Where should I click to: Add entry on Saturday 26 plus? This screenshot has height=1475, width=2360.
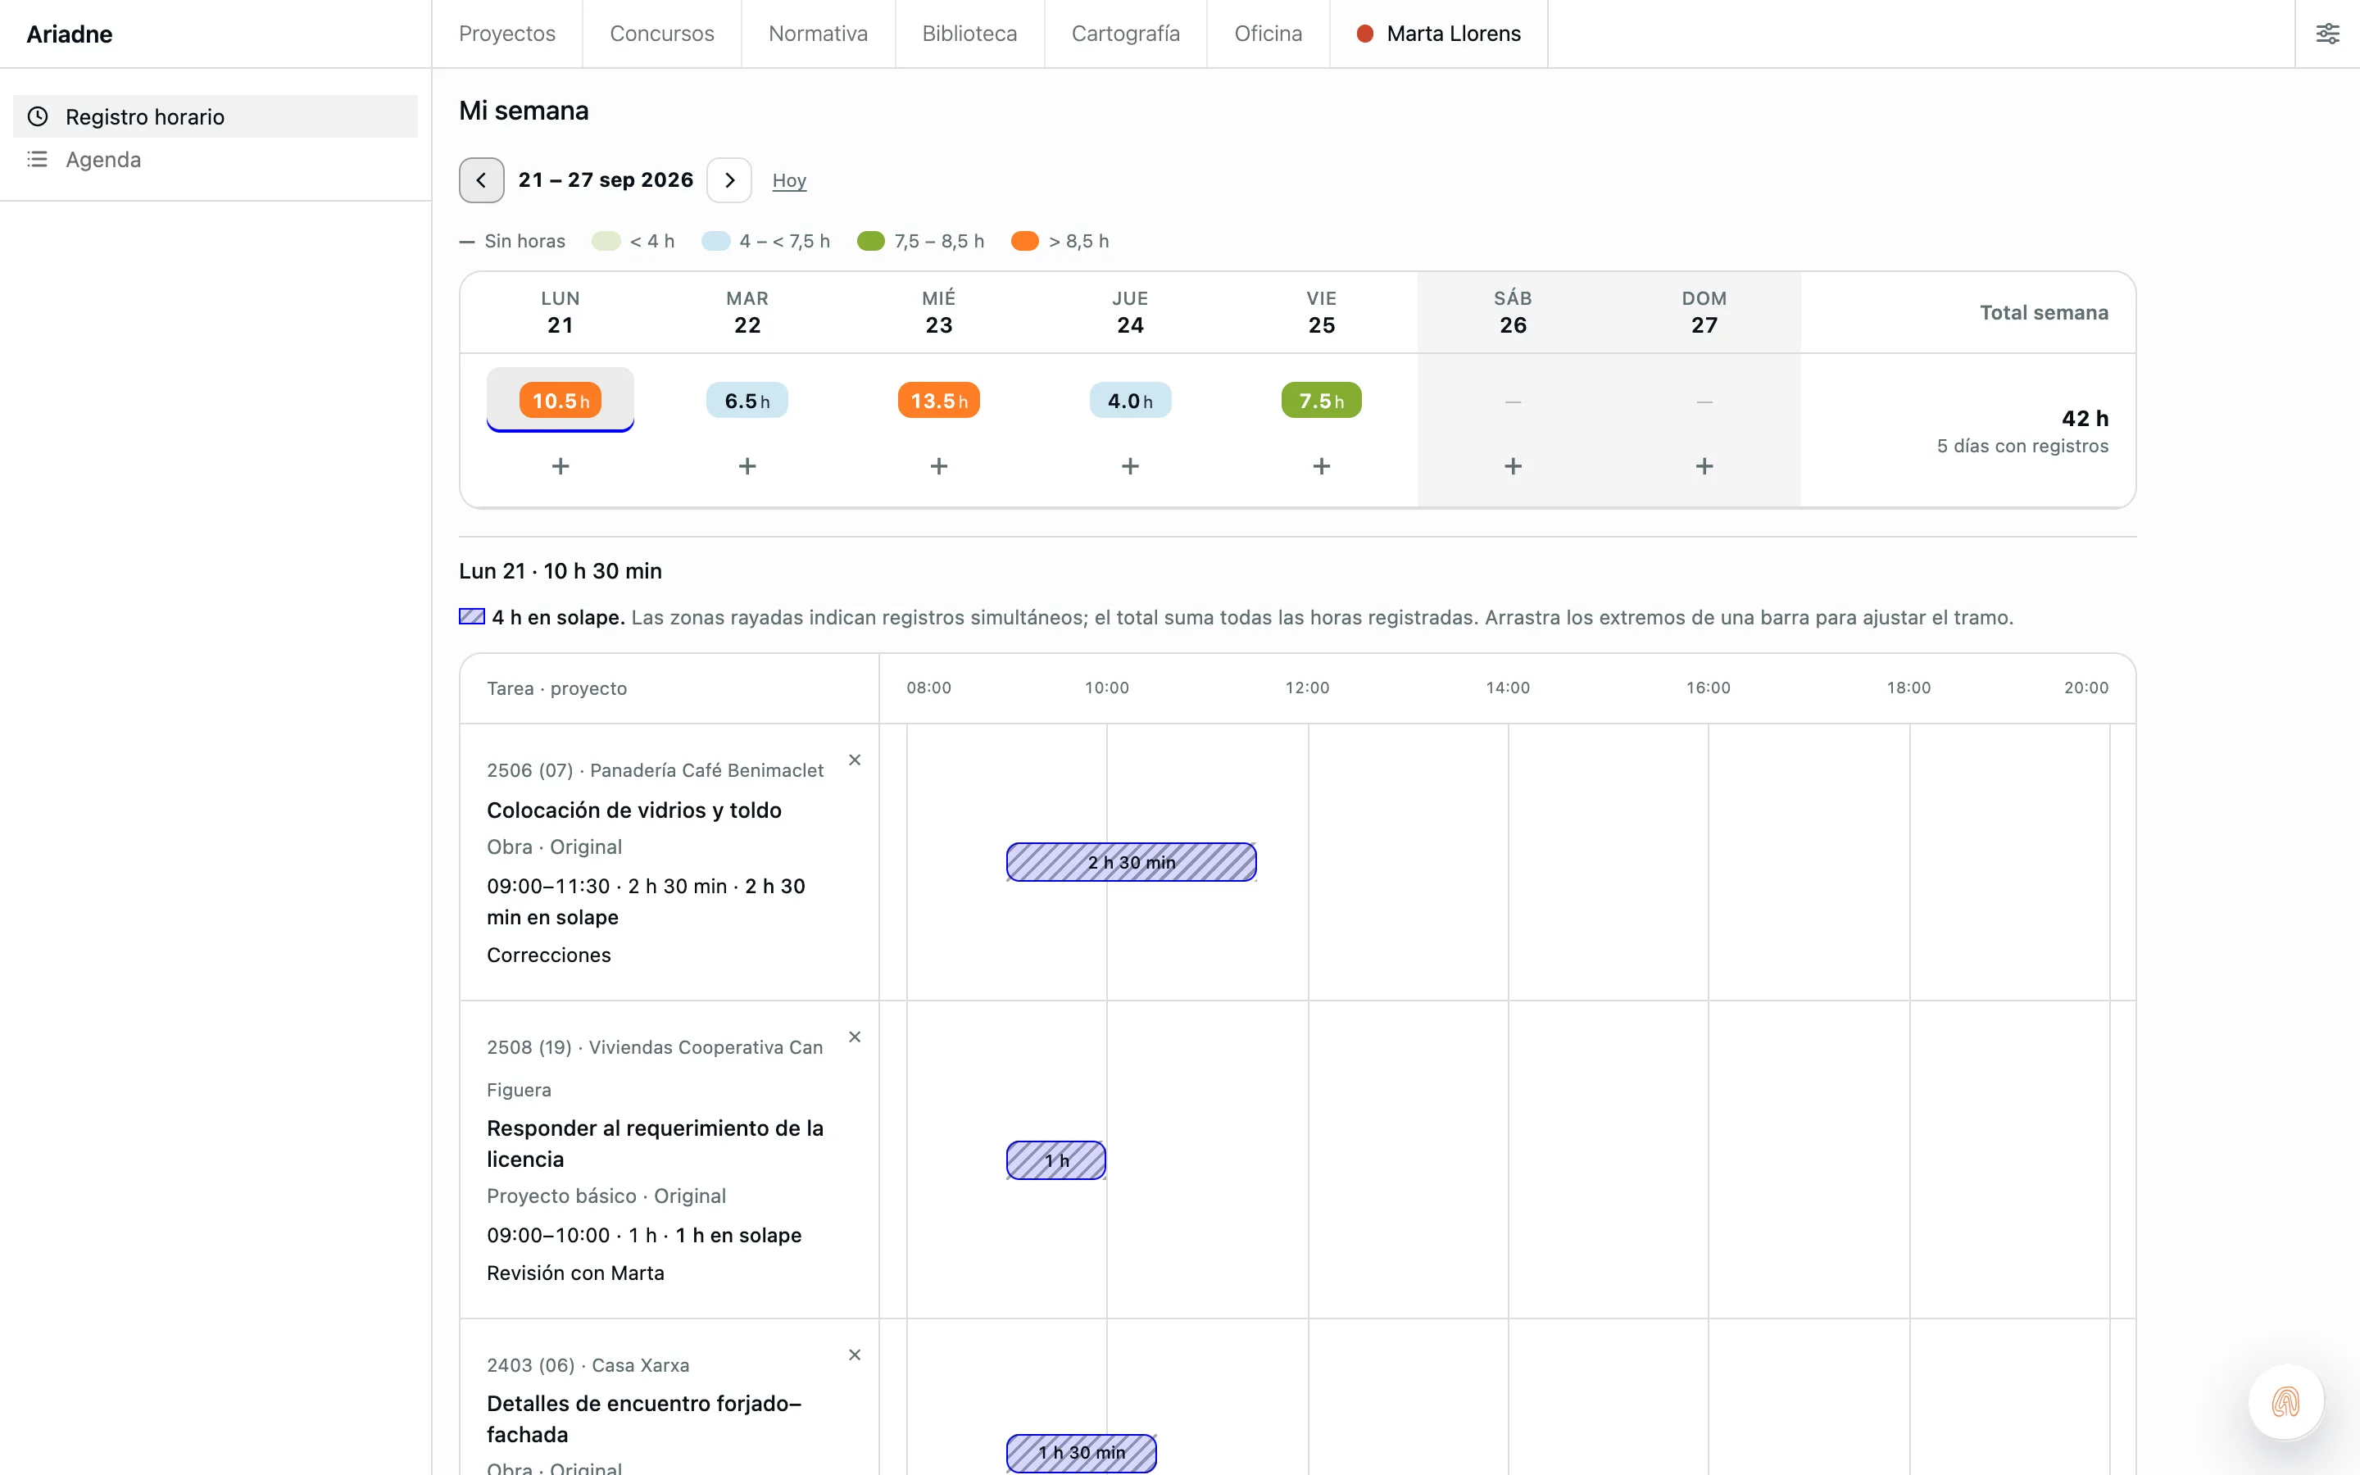(1513, 466)
